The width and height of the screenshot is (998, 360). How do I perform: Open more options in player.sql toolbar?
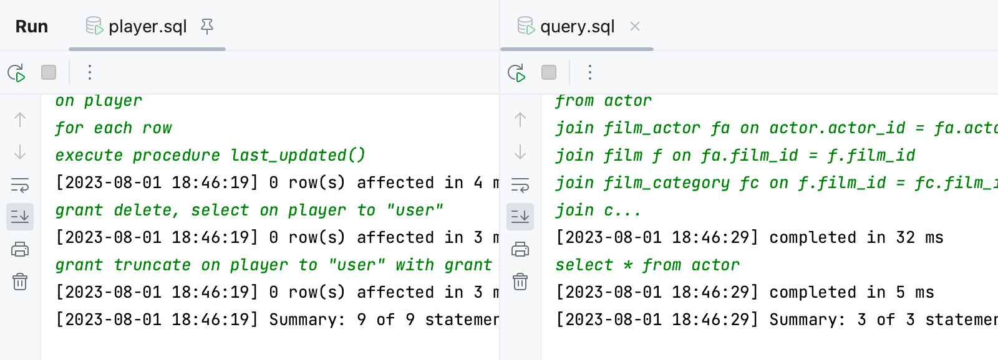click(90, 73)
